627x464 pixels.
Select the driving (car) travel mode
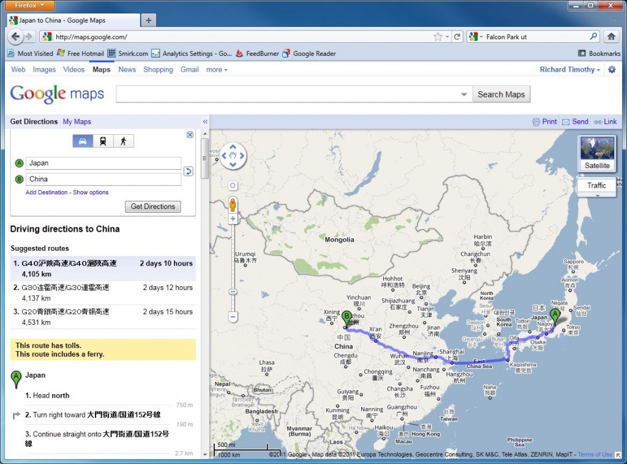(x=83, y=142)
